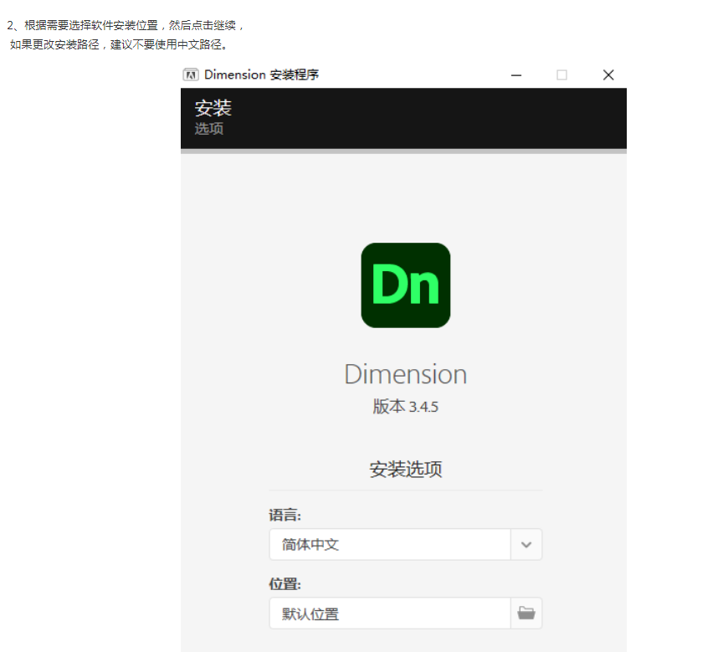Click the 选项 subtitle in header
This screenshot has height=652, width=723.
209,129
